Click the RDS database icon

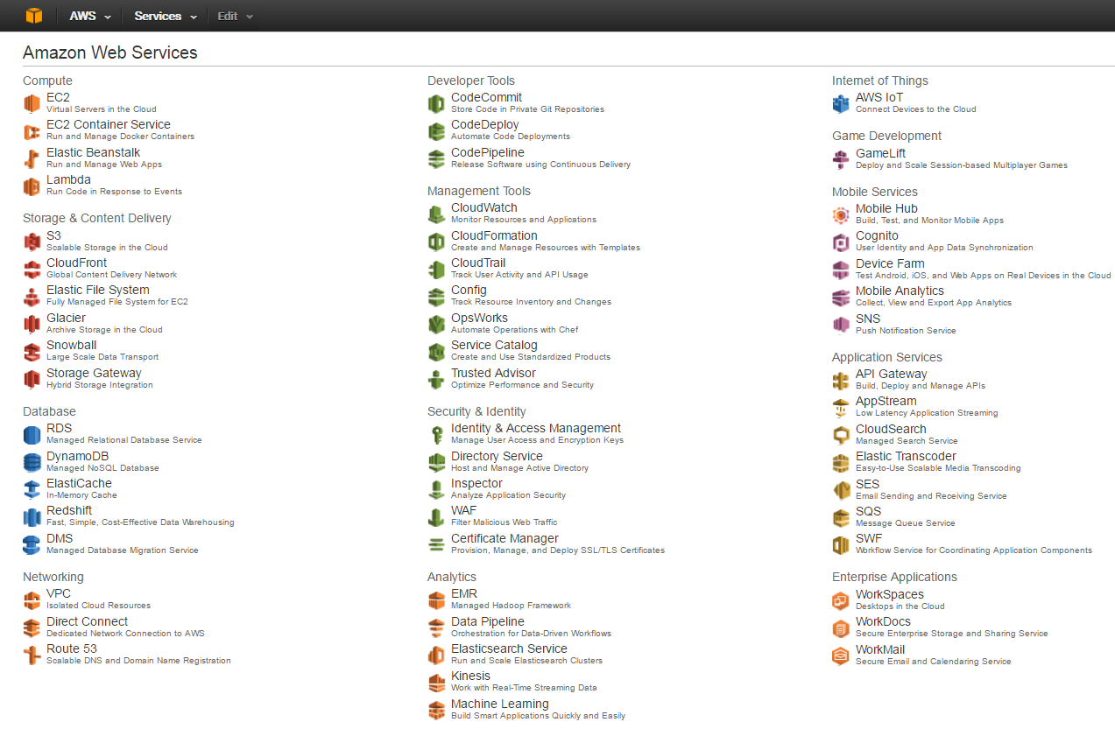32,434
